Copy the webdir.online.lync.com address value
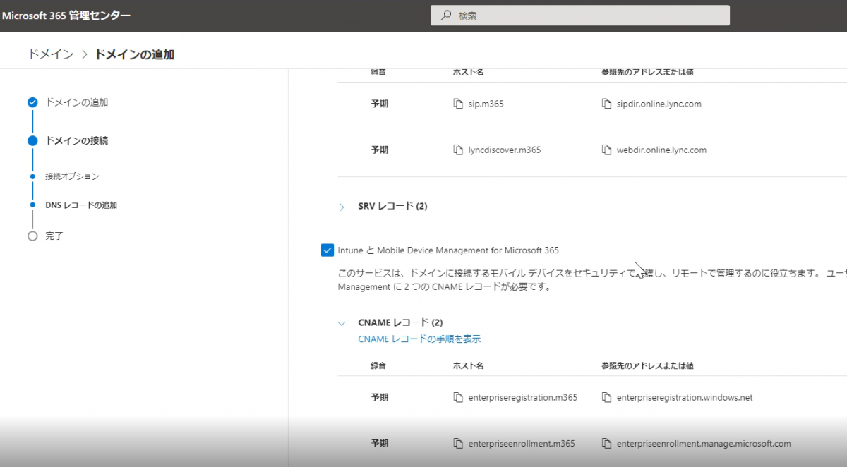Screen dimensions: 847x467 pos(606,150)
